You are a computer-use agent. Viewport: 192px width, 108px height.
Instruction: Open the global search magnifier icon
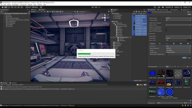coord(155,7)
